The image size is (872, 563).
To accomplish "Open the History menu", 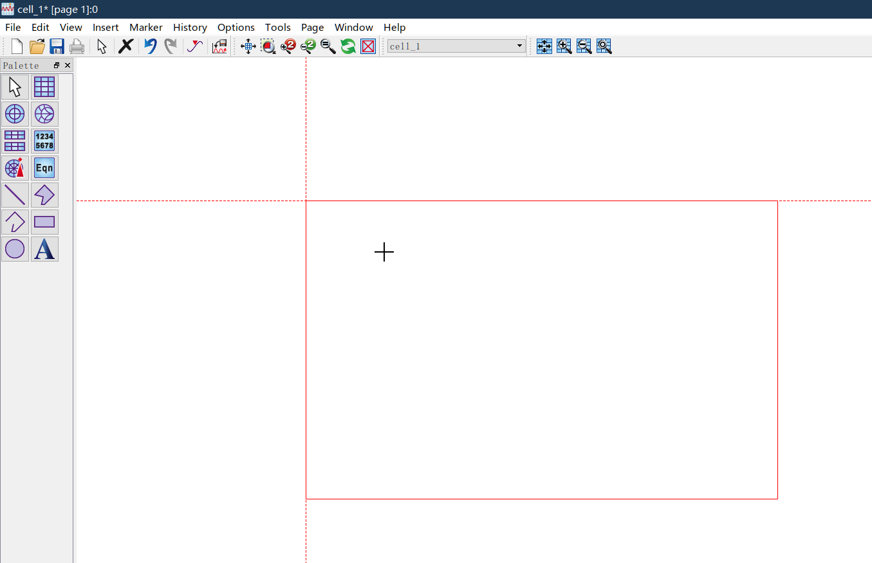I will 190,27.
